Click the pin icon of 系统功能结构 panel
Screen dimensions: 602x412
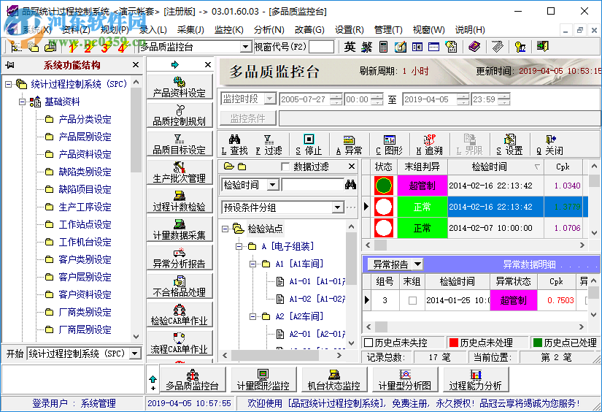(9, 65)
